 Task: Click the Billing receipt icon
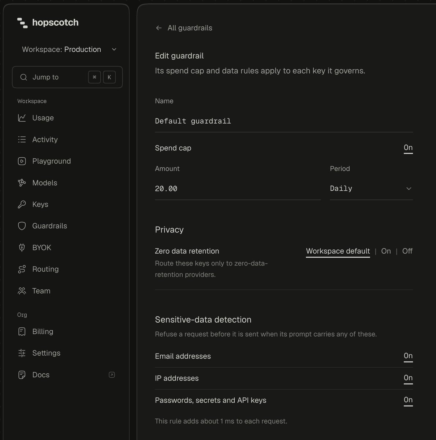22,331
